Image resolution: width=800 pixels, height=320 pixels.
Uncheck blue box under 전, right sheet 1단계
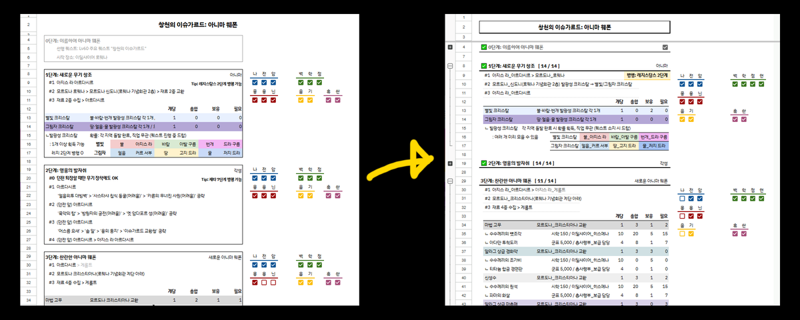click(691, 84)
